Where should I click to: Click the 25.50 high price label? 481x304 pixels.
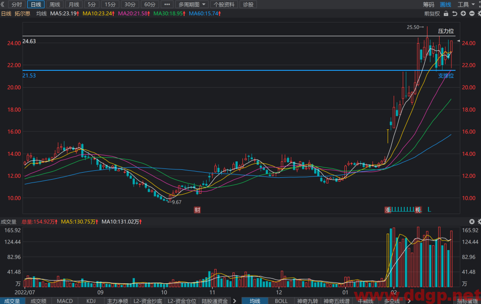pos(413,27)
